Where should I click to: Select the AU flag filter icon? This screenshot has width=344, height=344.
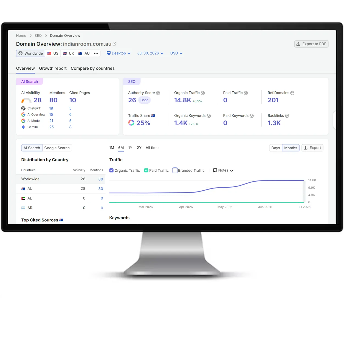[80, 53]
